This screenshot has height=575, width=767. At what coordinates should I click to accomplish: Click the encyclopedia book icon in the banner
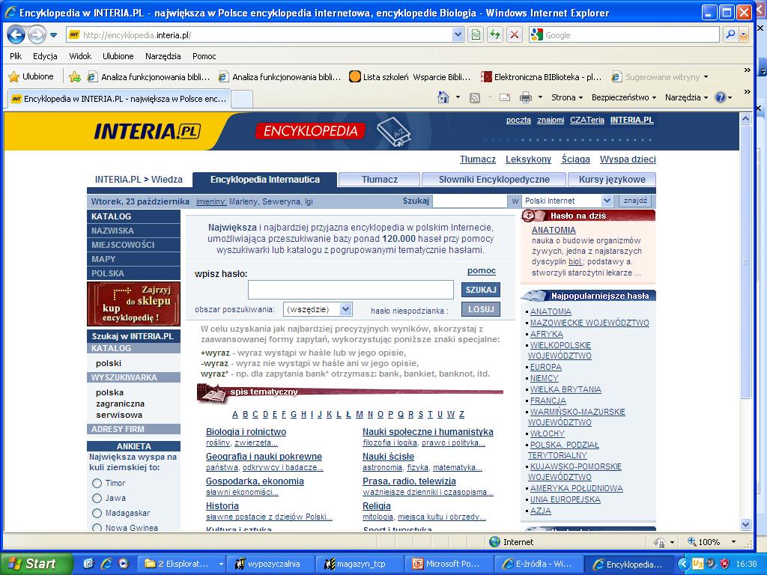pos(394,132)
